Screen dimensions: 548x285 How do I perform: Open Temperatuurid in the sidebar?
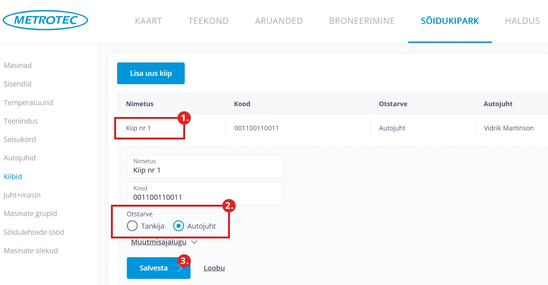click(28, 103)
